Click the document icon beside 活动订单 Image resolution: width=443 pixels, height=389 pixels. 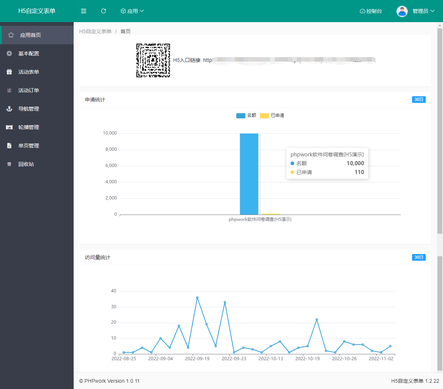9,90
